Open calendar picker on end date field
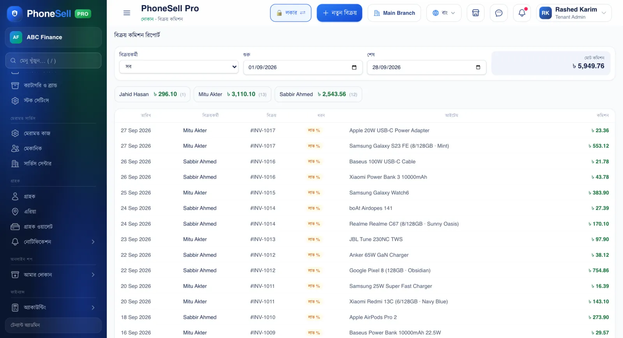623x338 pixels. pyautogui.click(x=478, y=67)
